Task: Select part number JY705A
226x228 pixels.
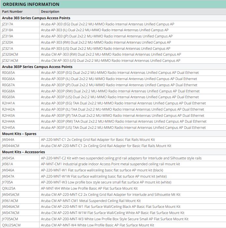Action: coord(7,182)
